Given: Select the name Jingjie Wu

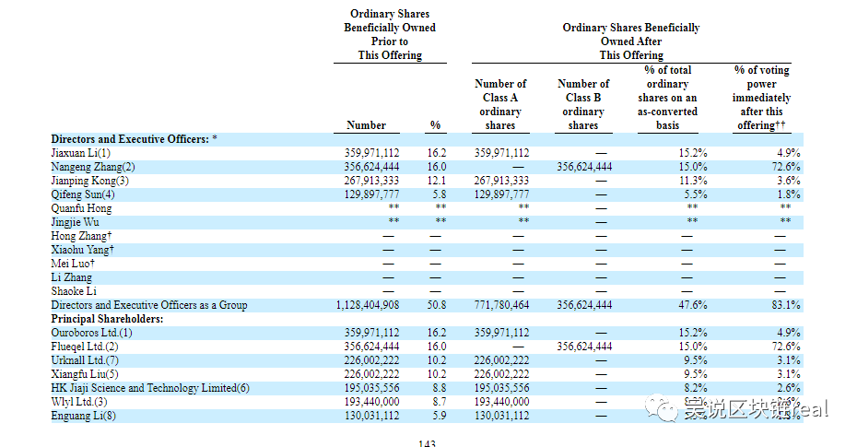Looking at the screenshot, I should pos(75,222).
